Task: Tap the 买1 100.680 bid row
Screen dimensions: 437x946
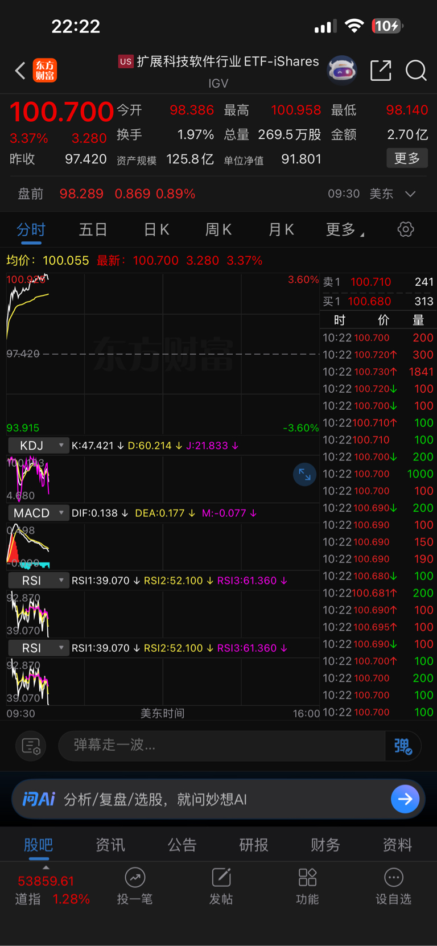Action: click(378, 301)
